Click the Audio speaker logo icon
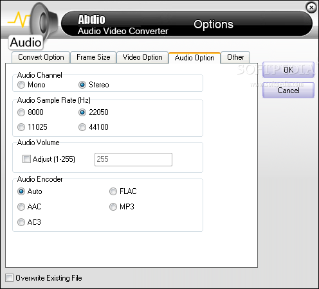319x289 pixels. 32,26
